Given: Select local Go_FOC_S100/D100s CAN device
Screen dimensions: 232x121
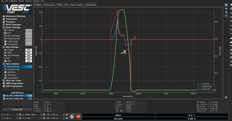Looking at the screenshot, I should (x=17, y=95).
